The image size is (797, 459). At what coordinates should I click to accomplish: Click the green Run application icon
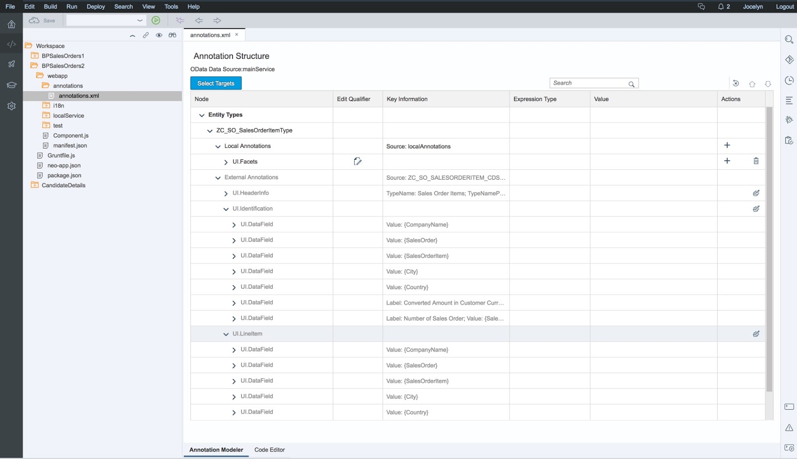click(155, 20)
